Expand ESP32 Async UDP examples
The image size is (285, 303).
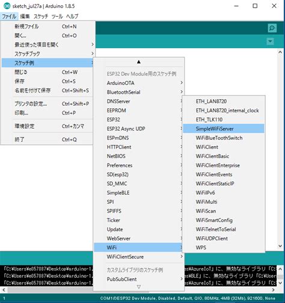(x=138, y=129)
